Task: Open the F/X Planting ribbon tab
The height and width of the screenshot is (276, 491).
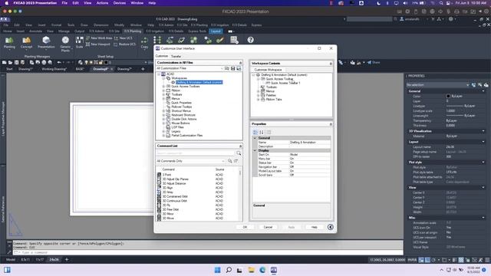Action: pos(133,31)
